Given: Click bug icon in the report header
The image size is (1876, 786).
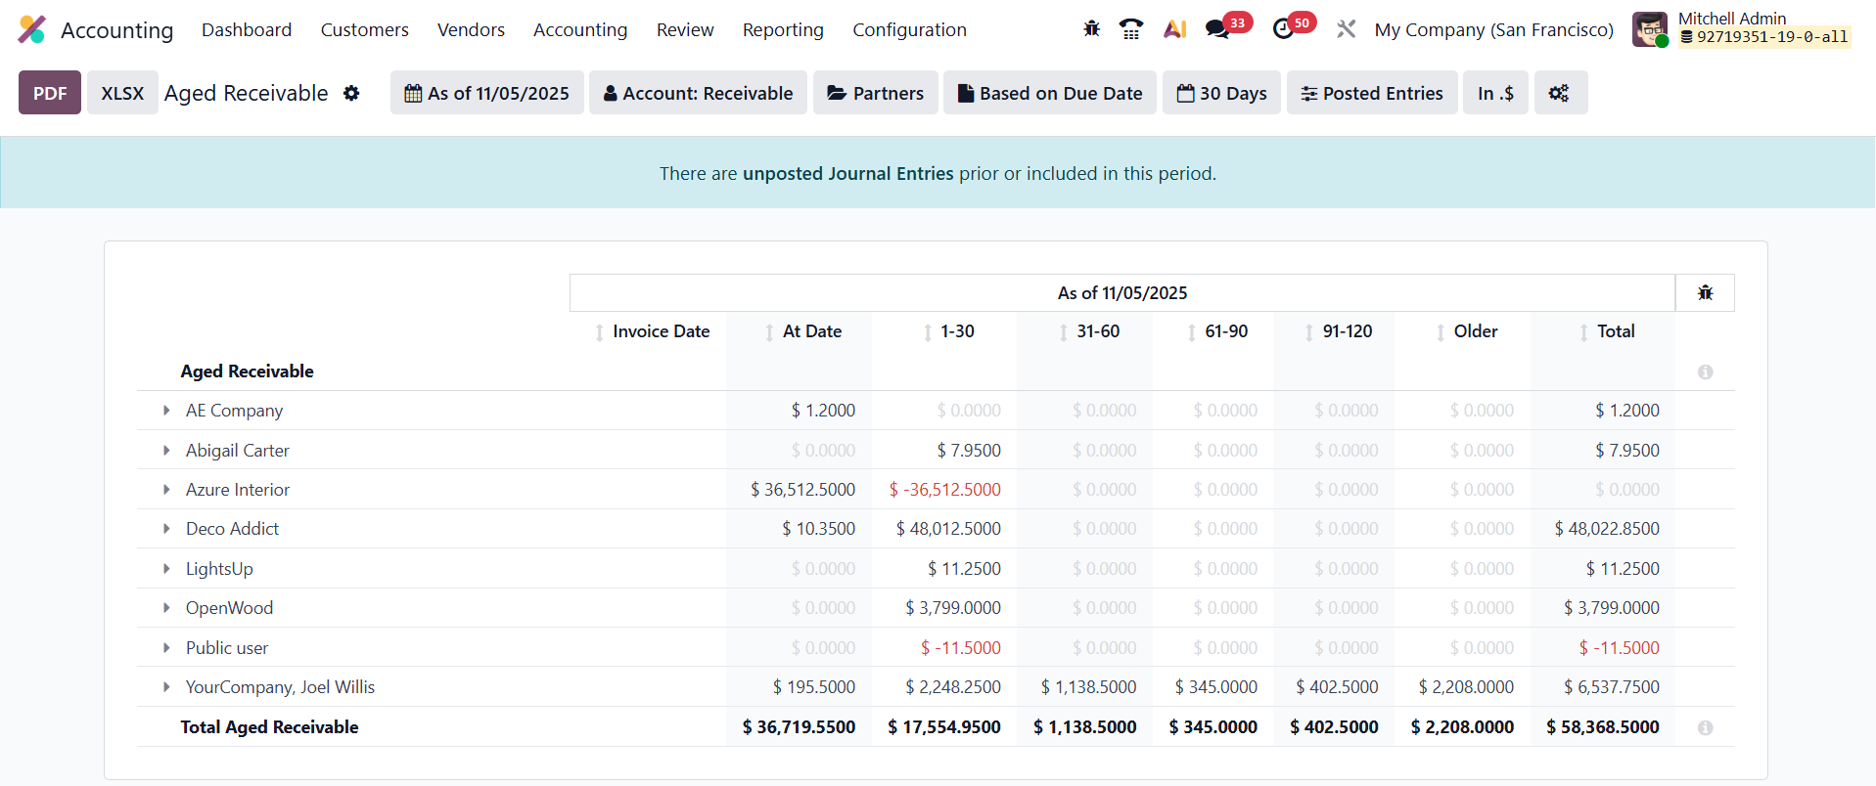Looking at the screenshot, I should pyautogui.click(x=1705, y=293).
